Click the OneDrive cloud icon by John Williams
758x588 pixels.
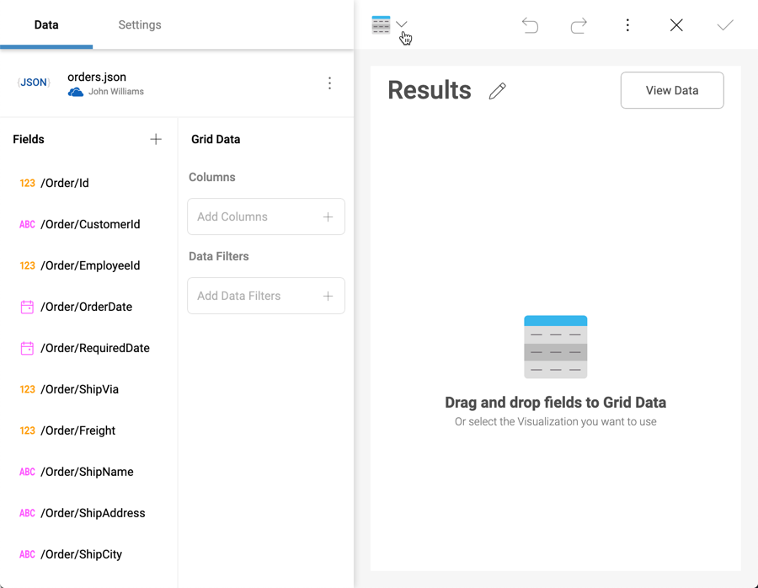pyautogui.click(x=76, y=92)
